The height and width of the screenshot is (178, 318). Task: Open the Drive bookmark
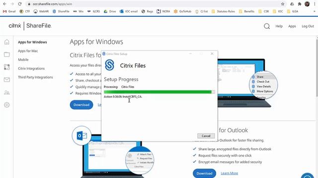coord(110,11)
